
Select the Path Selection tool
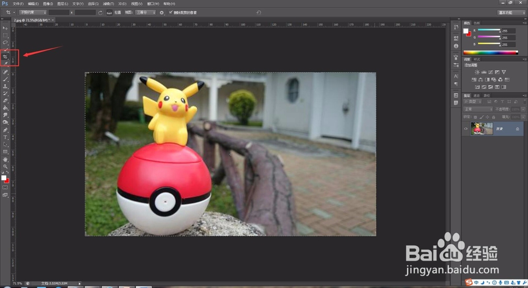click(5, 145)
